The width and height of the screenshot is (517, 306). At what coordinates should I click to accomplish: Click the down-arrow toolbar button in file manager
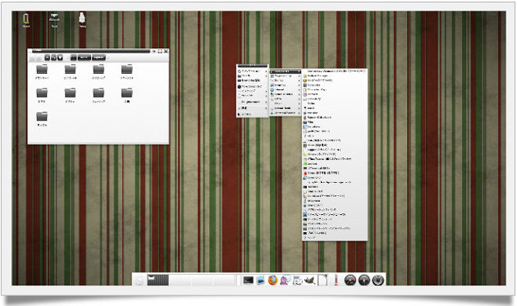click(x=60, y=57)
